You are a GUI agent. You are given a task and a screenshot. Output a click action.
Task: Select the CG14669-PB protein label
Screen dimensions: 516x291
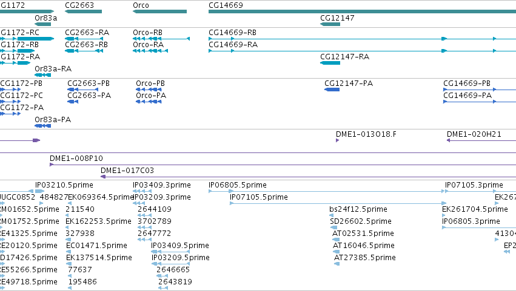point(467,83)
